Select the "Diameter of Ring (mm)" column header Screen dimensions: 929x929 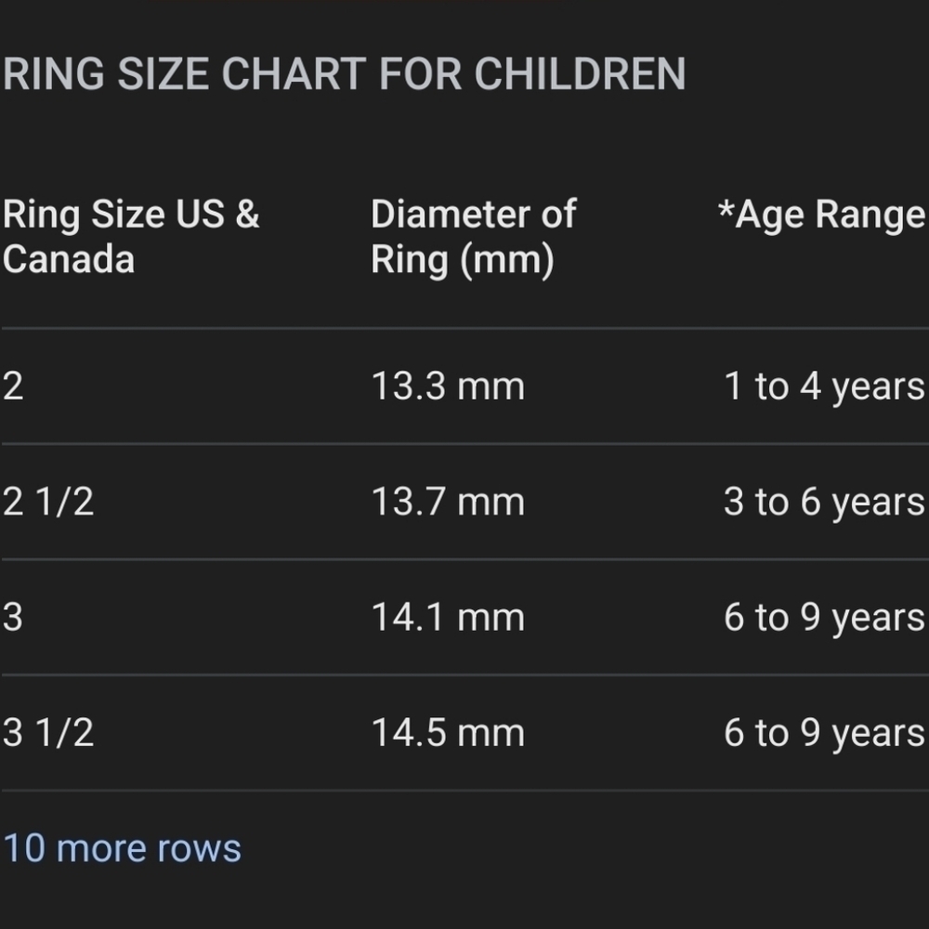click(474, 237)
